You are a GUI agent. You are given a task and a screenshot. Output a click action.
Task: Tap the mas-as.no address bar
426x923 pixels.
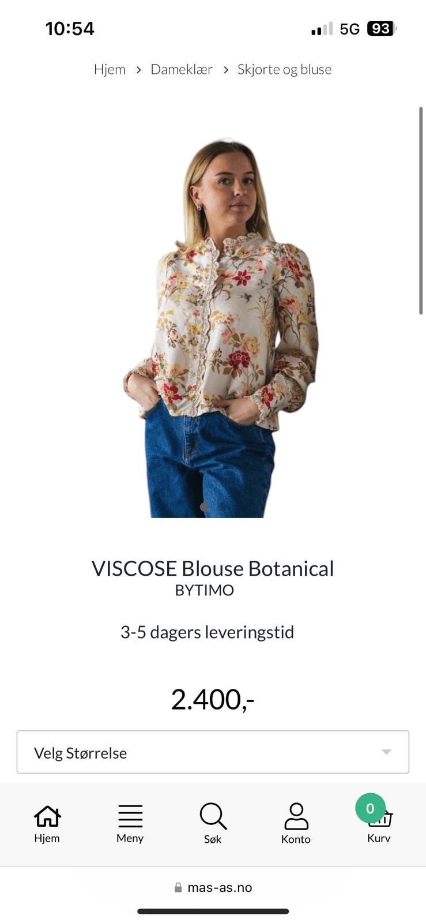click(213, 887)
